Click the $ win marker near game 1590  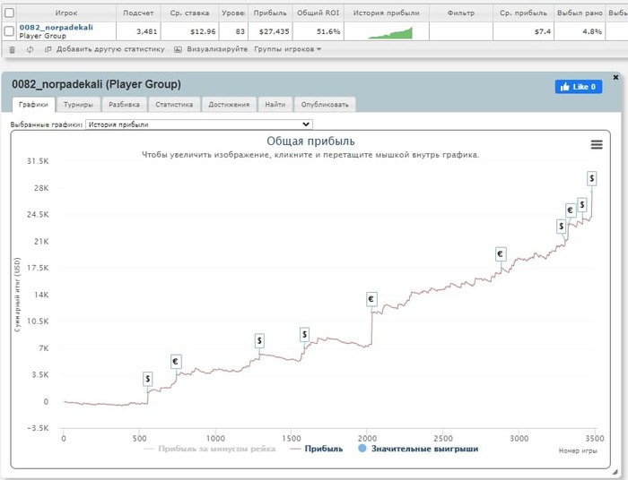pos(304,335)
